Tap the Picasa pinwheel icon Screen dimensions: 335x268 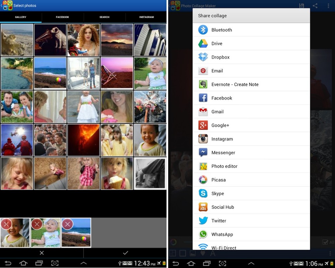point(203,180)
